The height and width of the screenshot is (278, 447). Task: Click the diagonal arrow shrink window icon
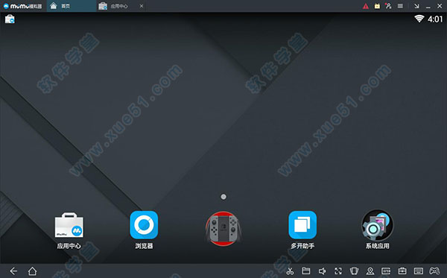[416, 6]
